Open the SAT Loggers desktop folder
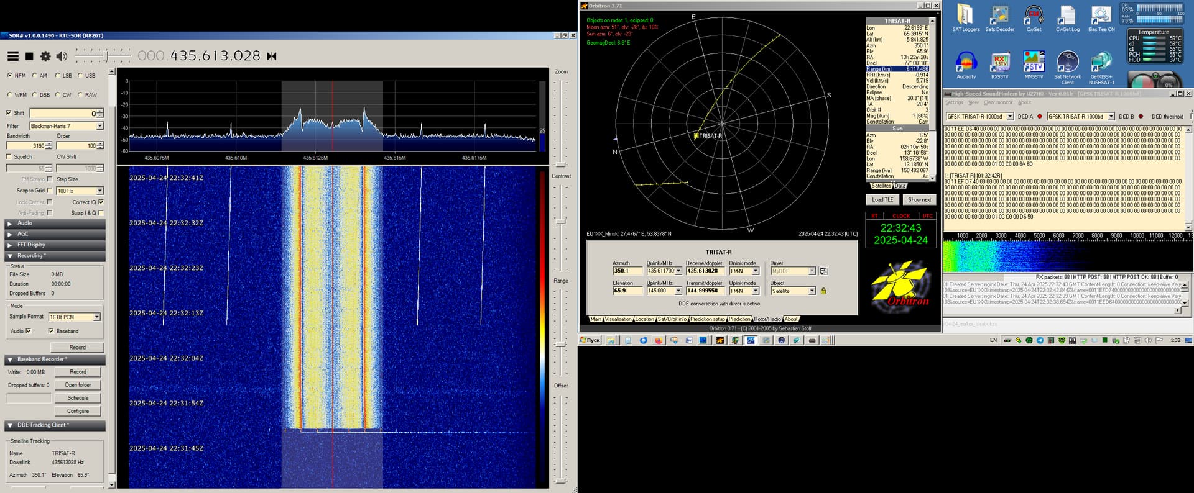 coord(966,18)
